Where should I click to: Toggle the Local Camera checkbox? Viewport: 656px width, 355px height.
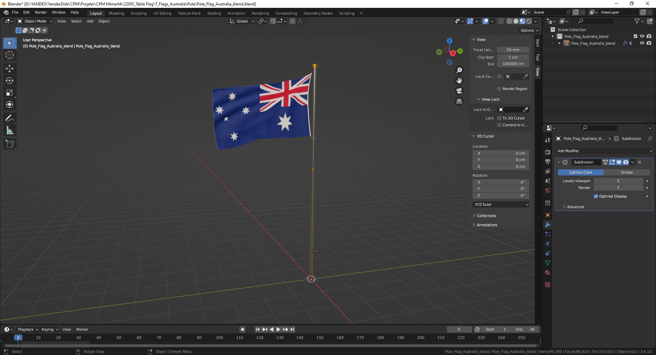coord(499,76)
